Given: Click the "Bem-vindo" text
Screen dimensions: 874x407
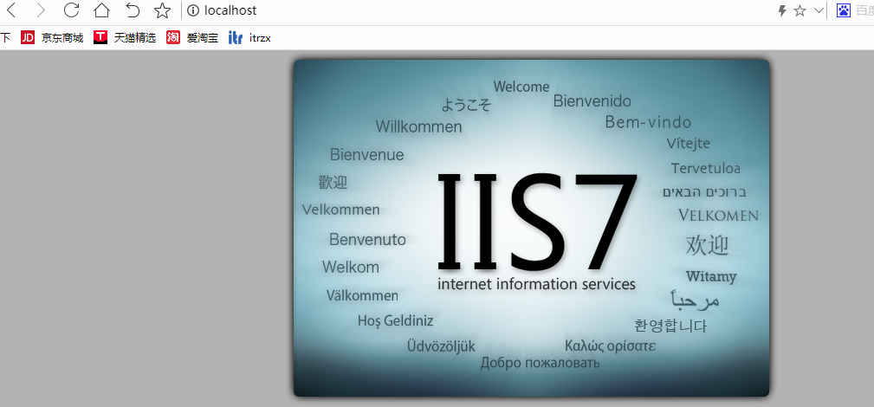Looking at the screenshot, I should tap(648, 122).
